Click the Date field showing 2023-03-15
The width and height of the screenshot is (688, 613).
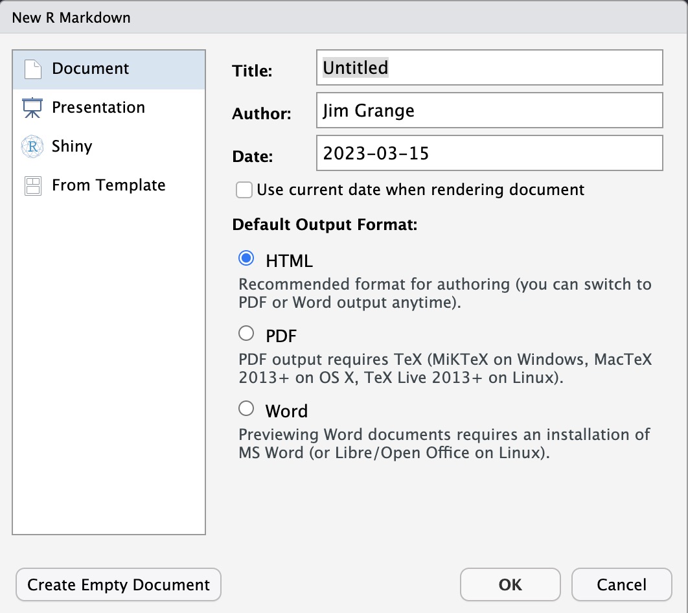(488, 153)
